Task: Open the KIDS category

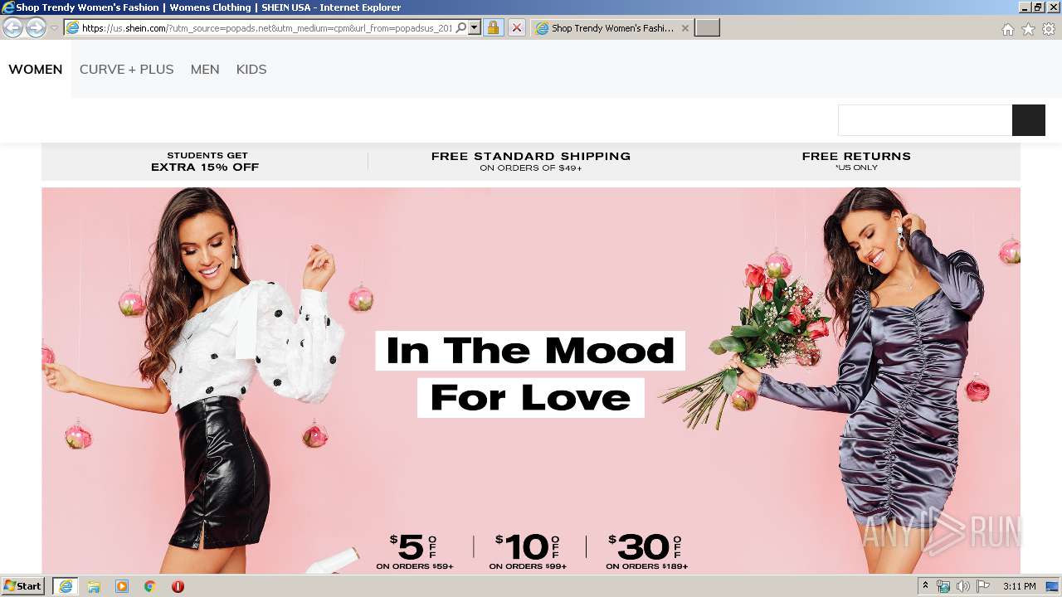Action: (x=251, y=70)
